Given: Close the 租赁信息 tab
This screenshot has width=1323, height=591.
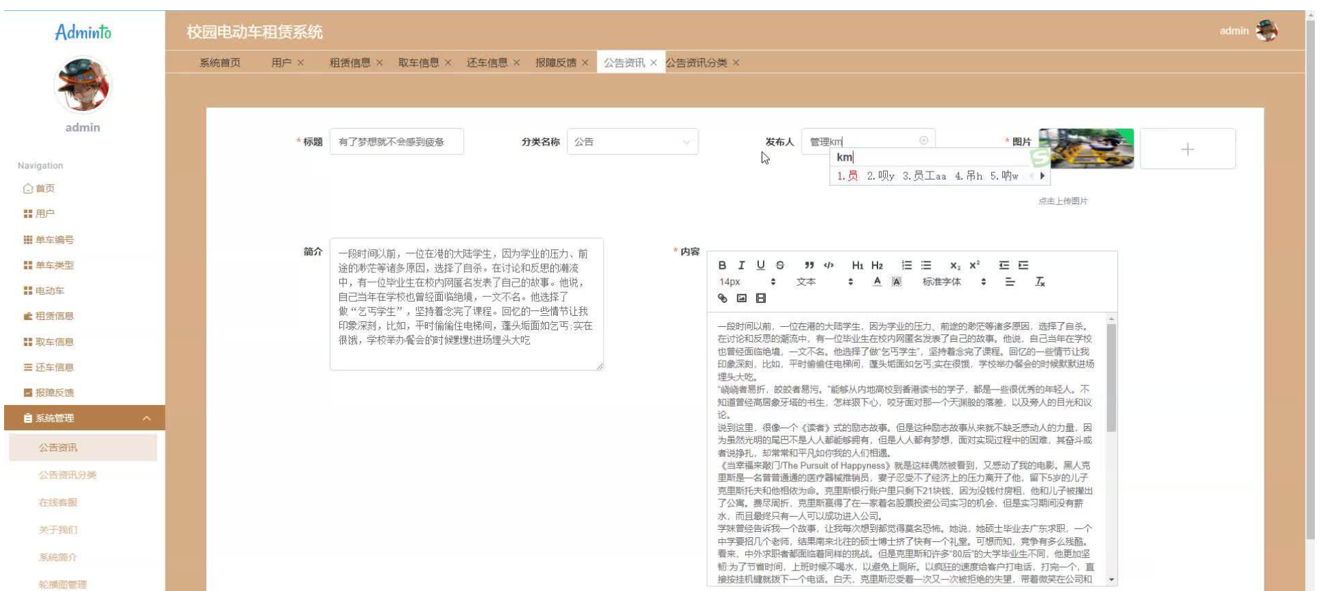Looking at the screenshot, I should (379, 63).
